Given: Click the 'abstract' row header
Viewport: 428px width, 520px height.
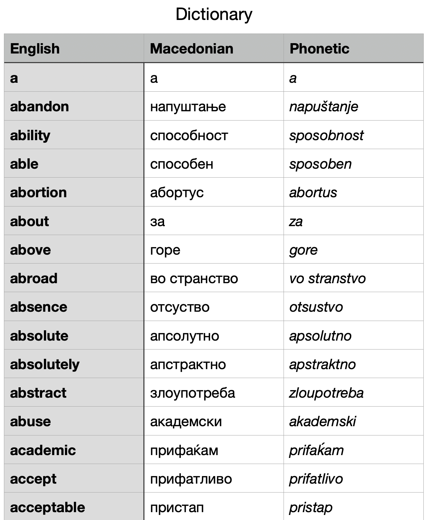Looking at the screenshot, I should click(38, 393).
